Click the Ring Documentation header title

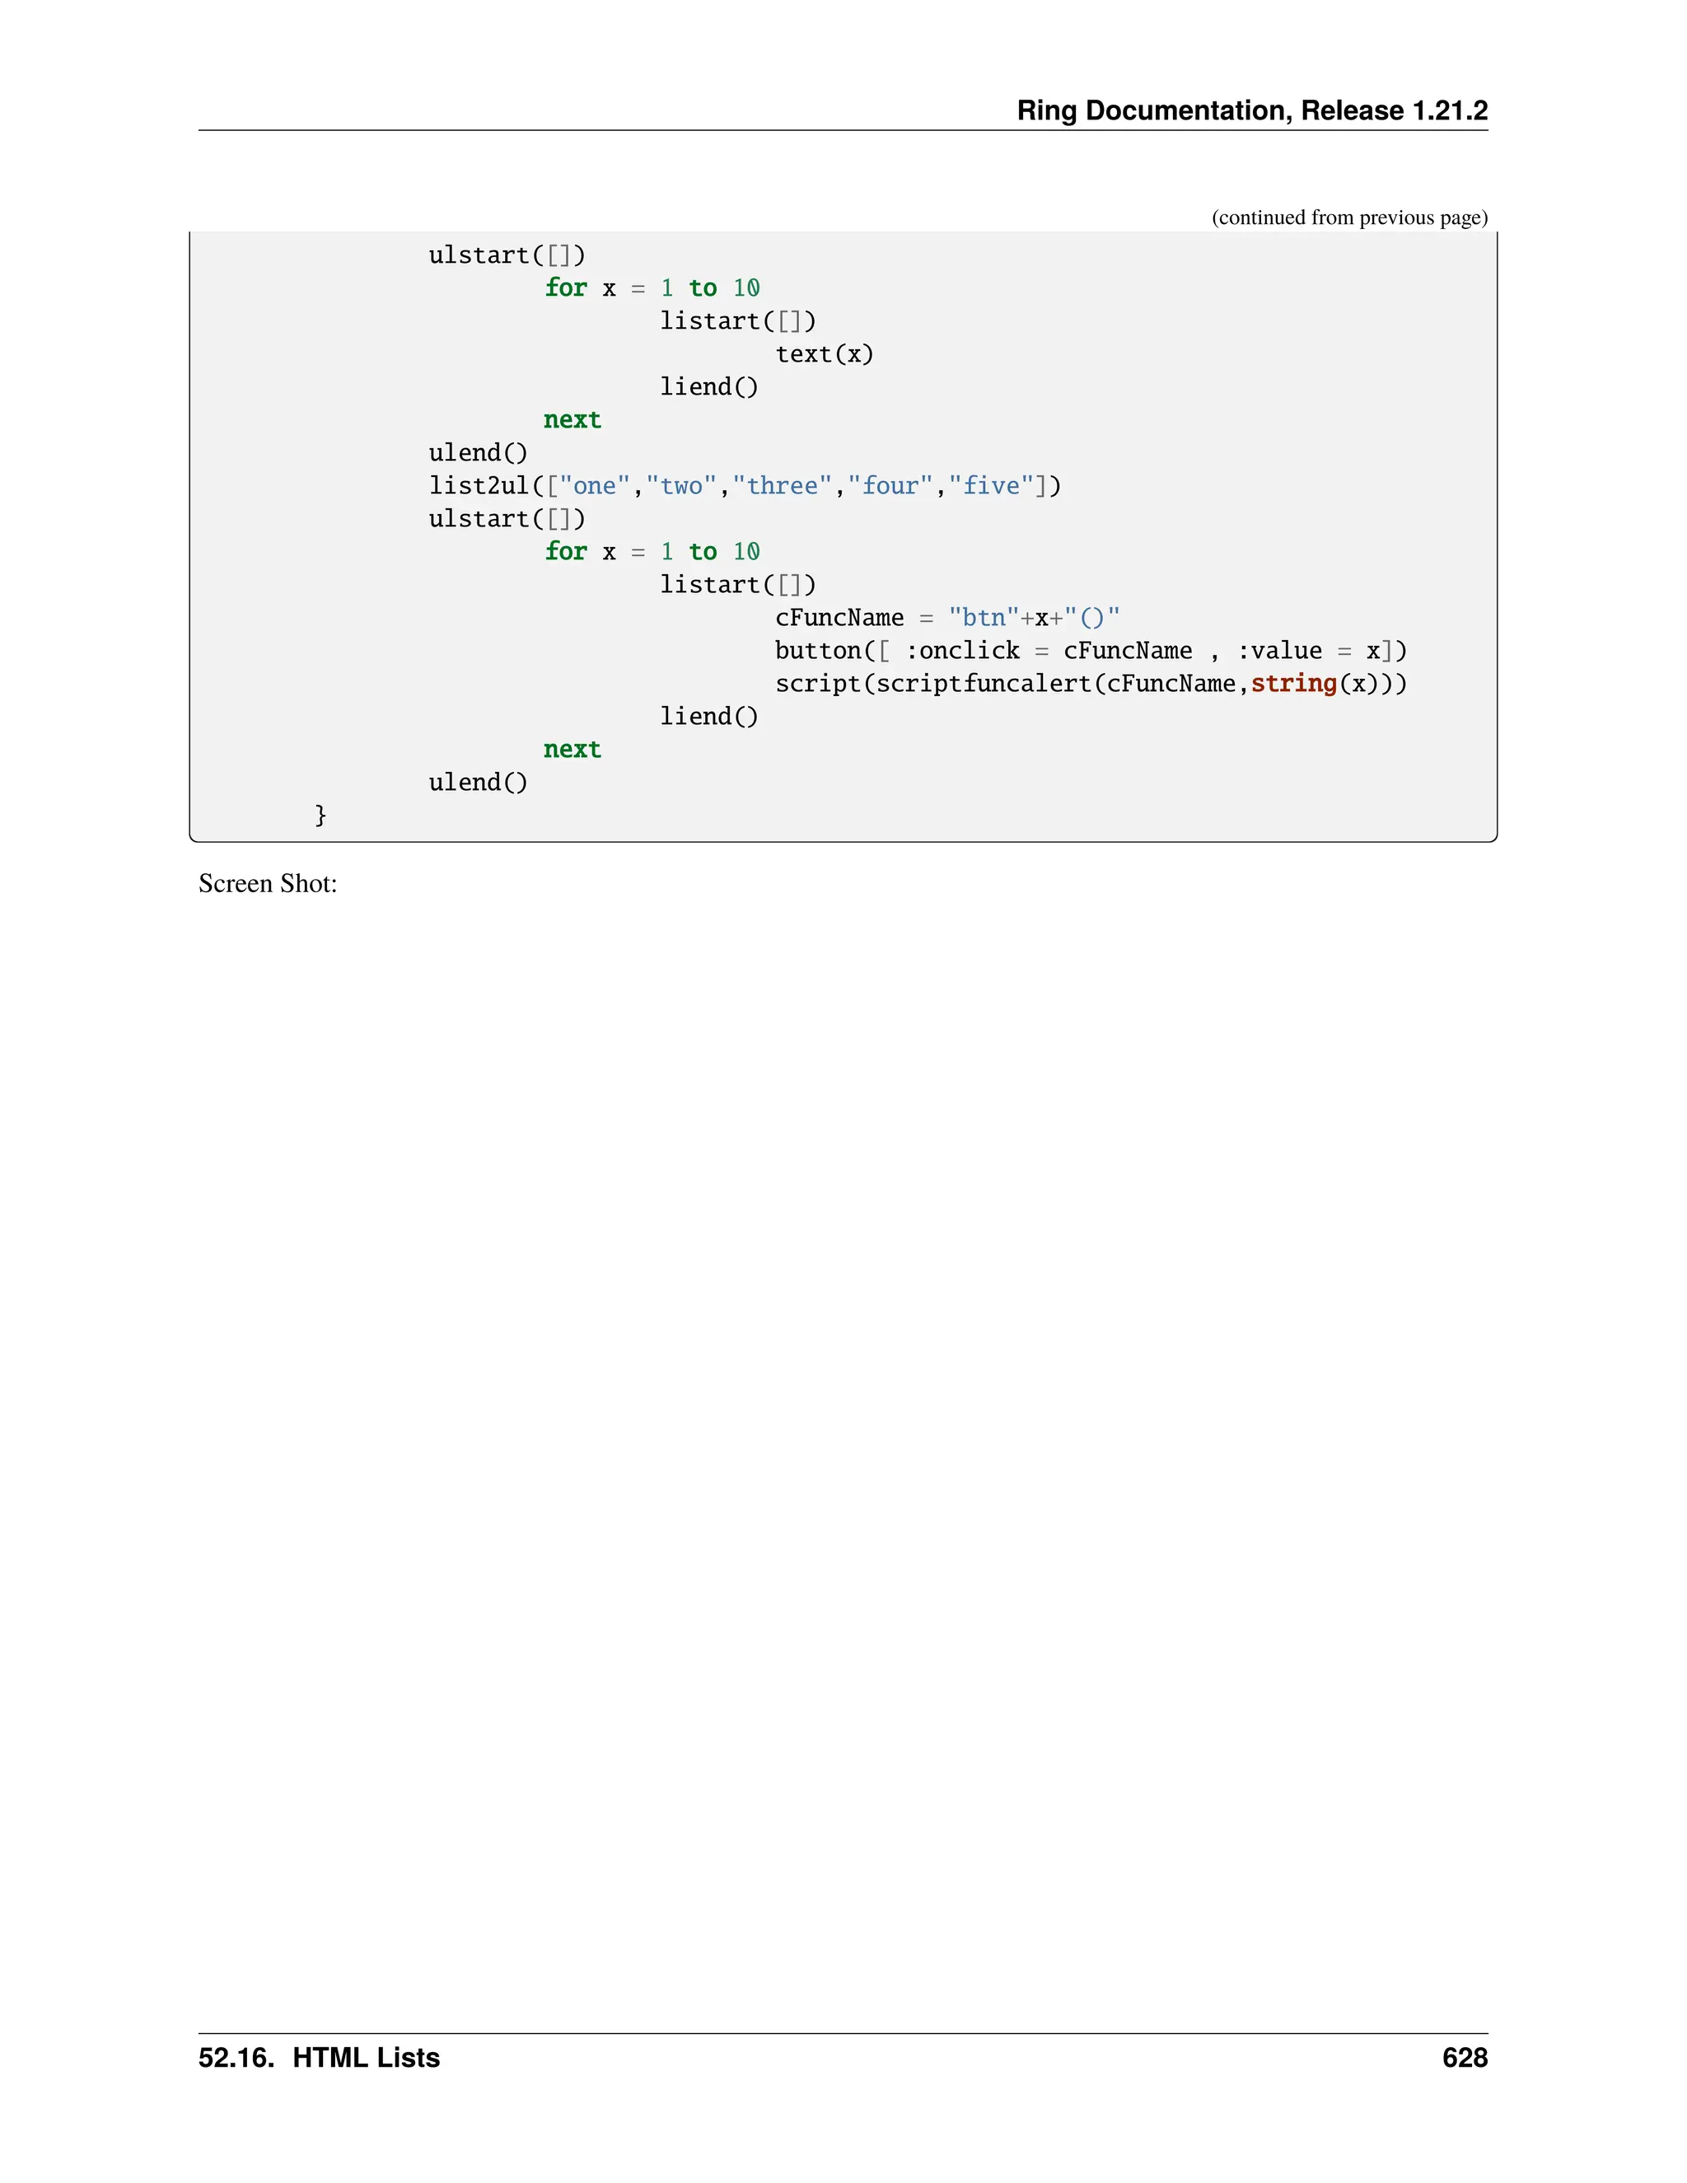(x=1251, y=110)
